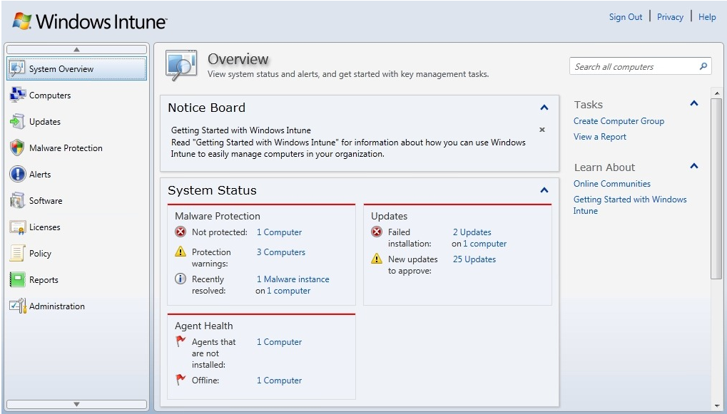Click the sidebar scroll up arrow

pos(76,49)
